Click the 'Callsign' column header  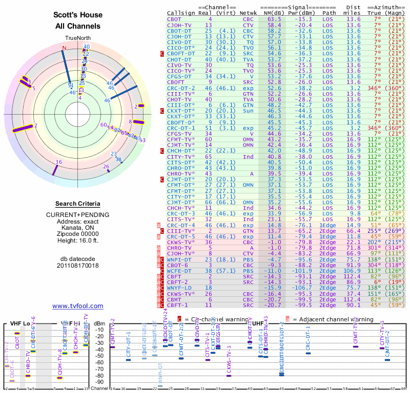click(181, 13)
